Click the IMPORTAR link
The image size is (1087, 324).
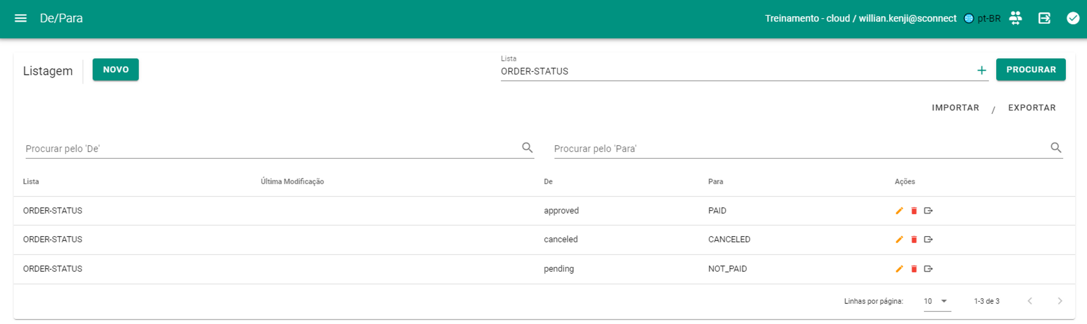click(x=955, y=107)
